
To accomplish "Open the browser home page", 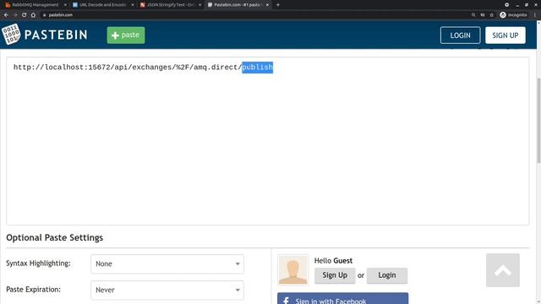I will click(x=33, y=15).
